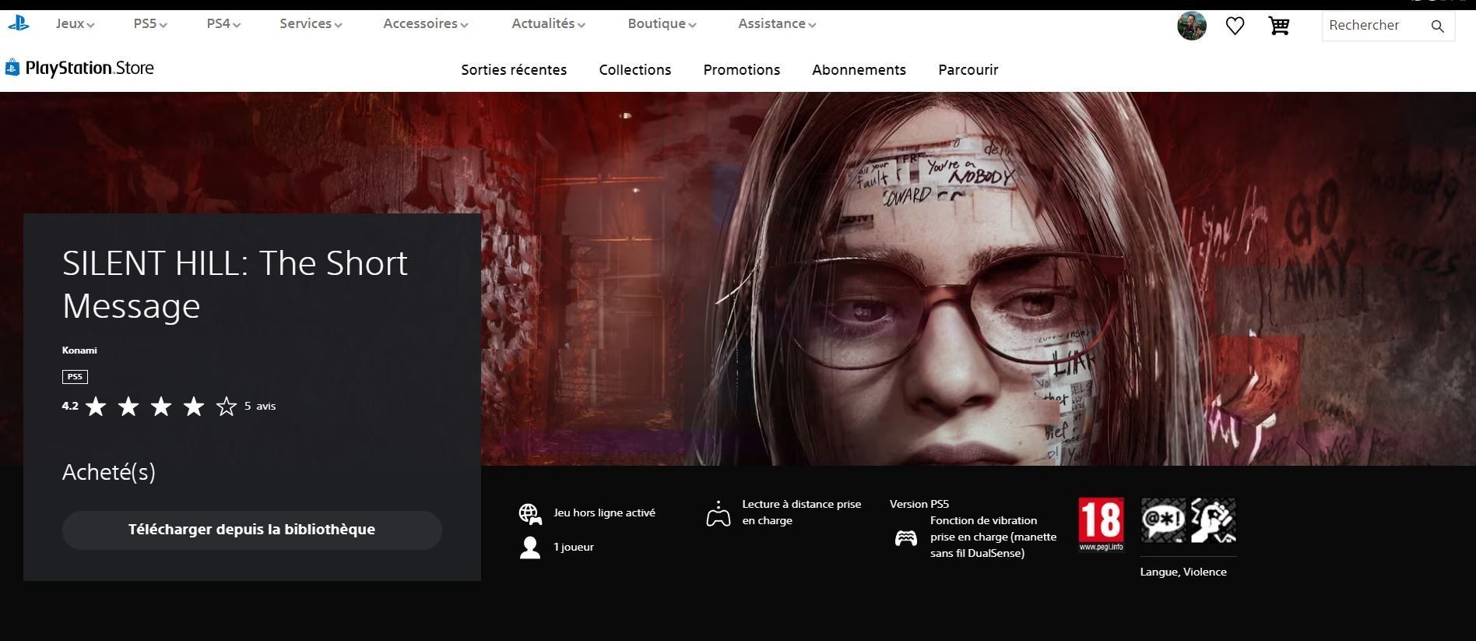Viewport: 1476px width, 641px height.
Task: Click the PlayStation logo icon
Action: (x=18, y=24)
